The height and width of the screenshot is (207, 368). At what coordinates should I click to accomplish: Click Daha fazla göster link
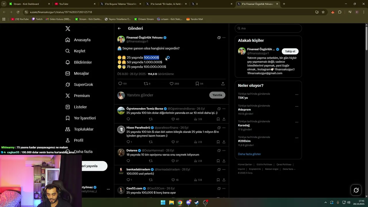(249, 154)
